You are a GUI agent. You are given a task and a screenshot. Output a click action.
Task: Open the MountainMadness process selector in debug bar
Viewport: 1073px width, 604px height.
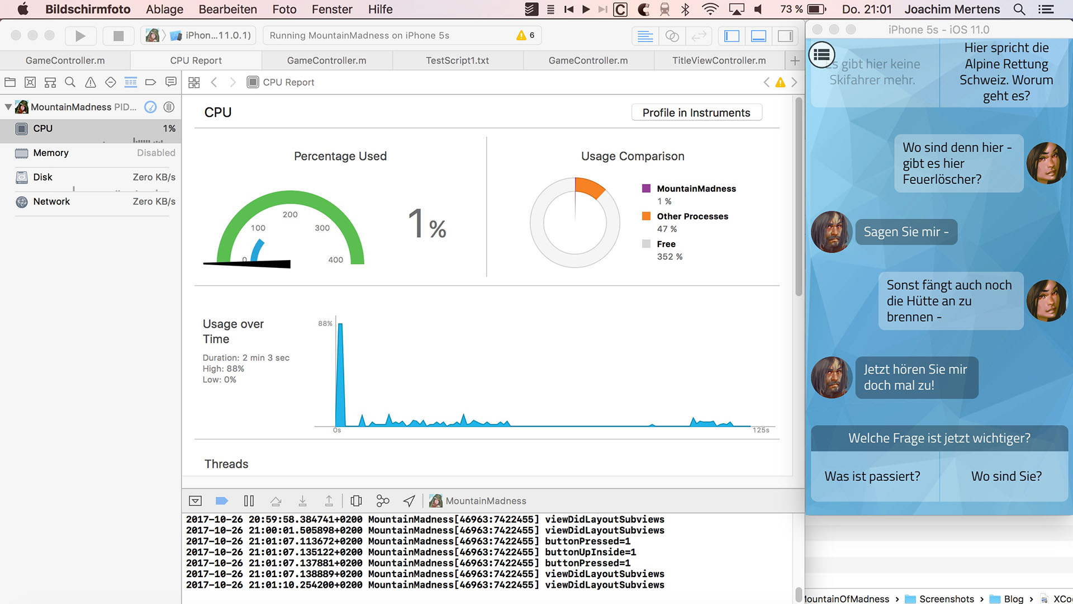tap(478, 501)
